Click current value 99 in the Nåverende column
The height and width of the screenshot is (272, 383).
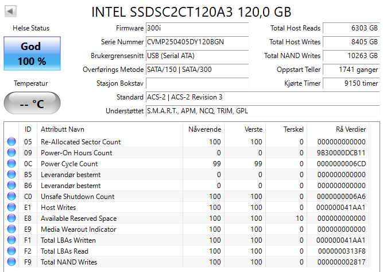pos(216,164)
